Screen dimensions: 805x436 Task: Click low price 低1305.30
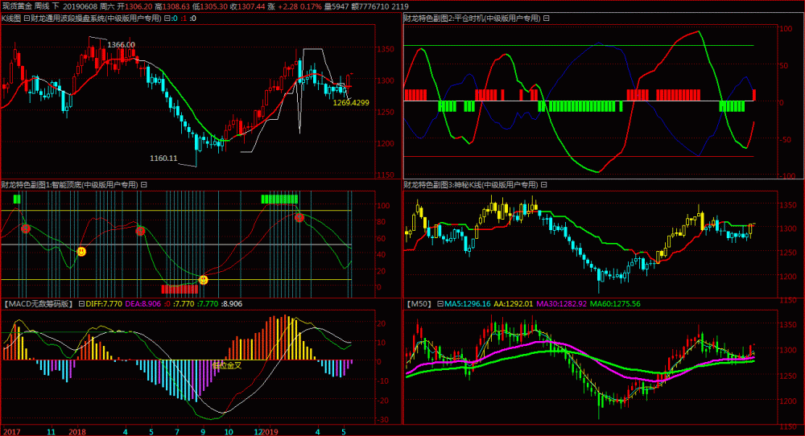coord(210,6)
